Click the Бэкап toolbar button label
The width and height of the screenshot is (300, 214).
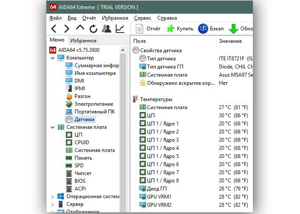[x=217, y=29]
